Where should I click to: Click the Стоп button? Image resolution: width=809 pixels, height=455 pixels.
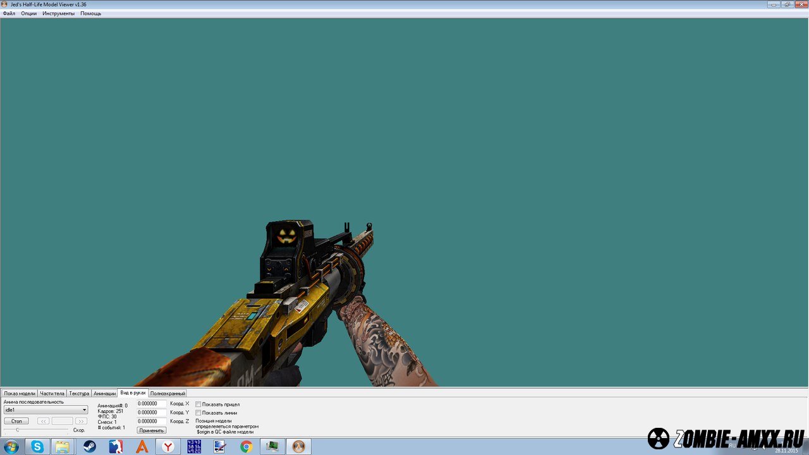tap(16, 421)
